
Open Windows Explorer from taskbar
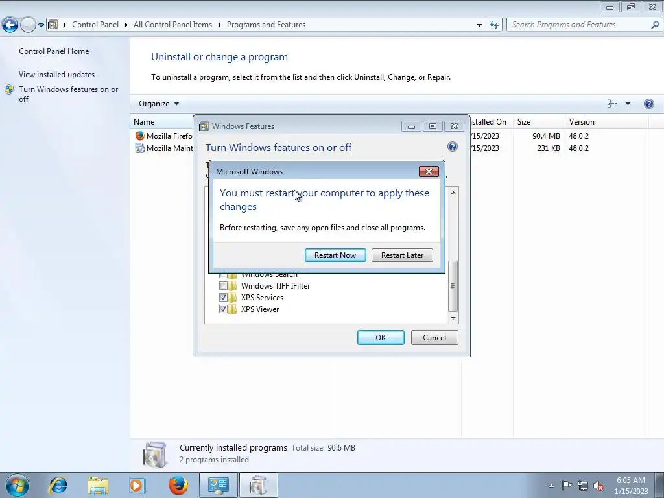pyautogui.click(x=98, y=485)
